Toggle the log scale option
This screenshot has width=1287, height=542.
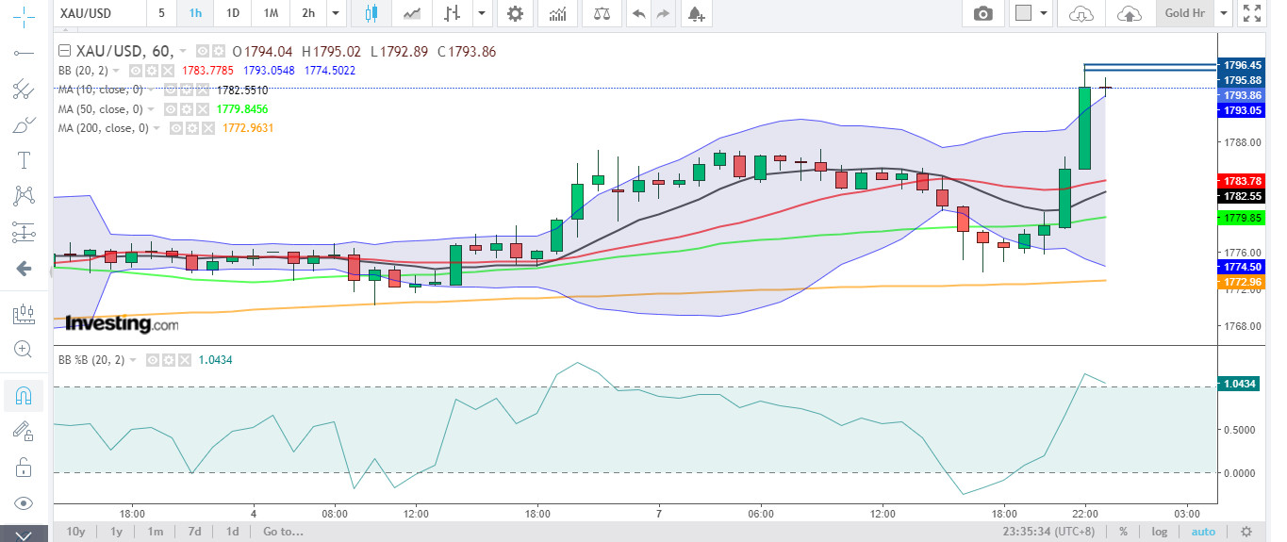click(1159, 532)
